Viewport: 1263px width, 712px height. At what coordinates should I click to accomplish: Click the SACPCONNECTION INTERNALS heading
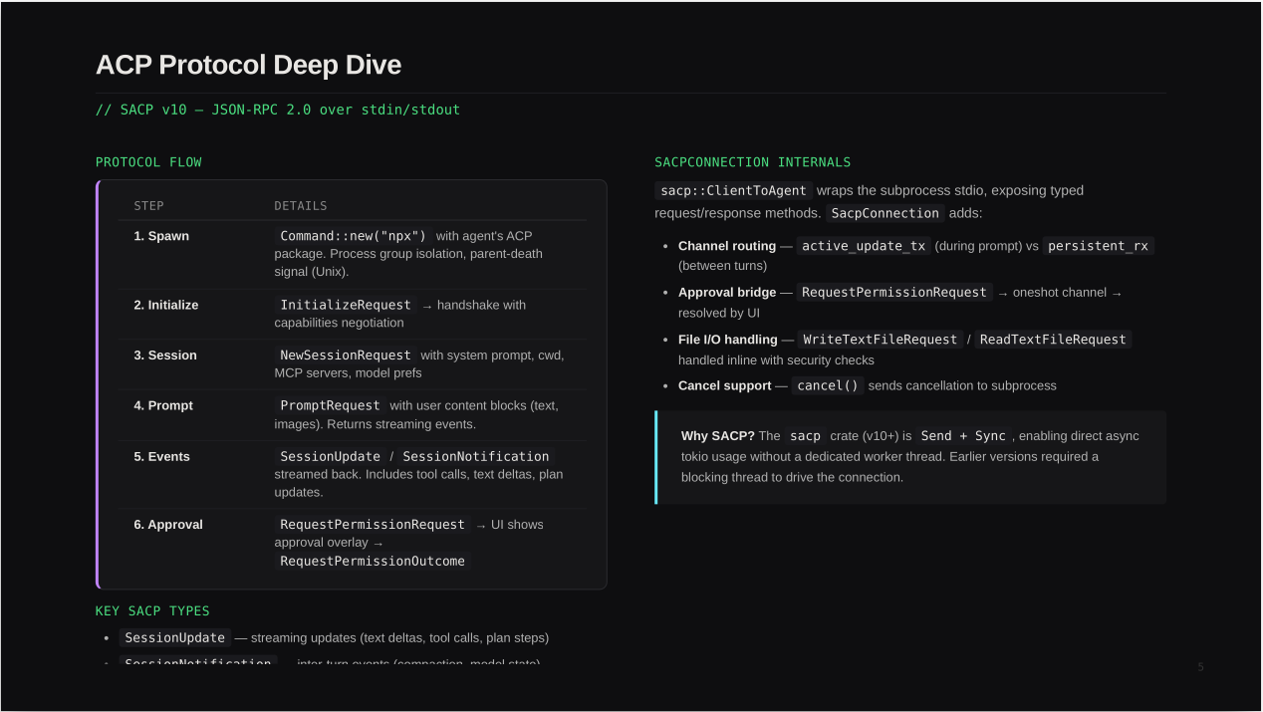coord(752,162)
